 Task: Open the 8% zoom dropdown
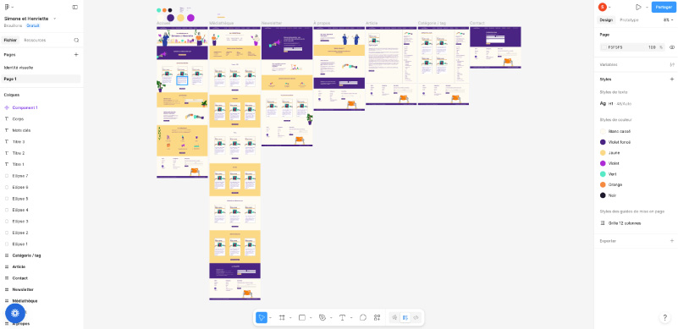[x=668, y=20]
